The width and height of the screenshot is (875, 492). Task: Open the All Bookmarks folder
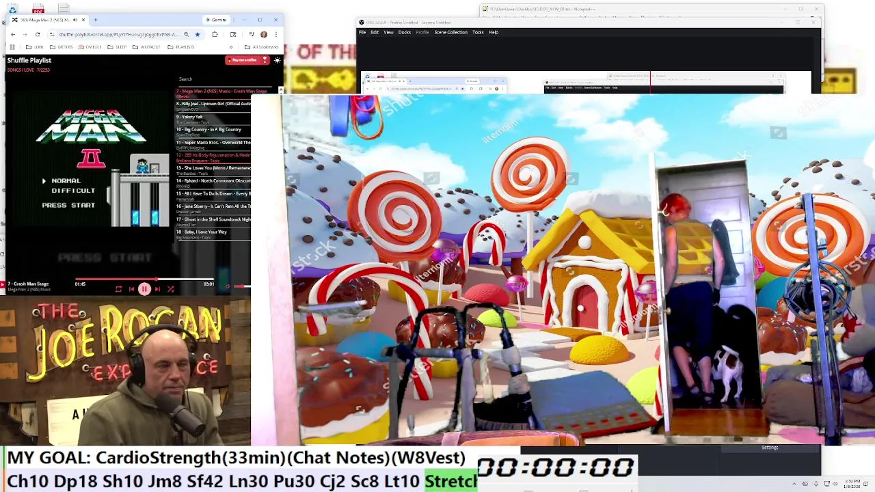(262, 47)
